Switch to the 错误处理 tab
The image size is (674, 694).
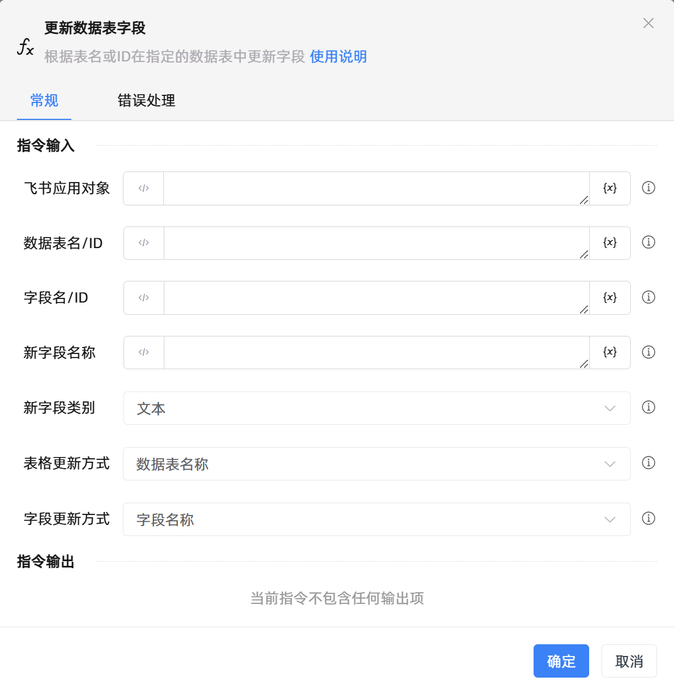coord(146,101)
